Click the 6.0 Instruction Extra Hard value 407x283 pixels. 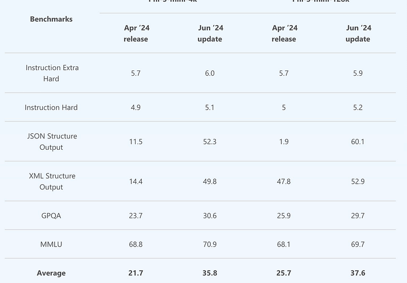point(210,73)
